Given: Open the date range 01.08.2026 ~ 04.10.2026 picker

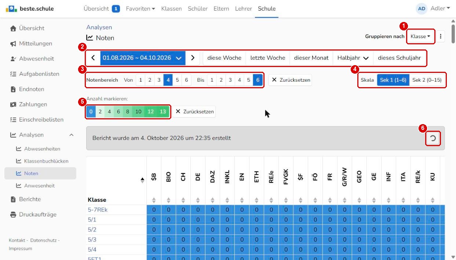Looking at the screenshot, I should pyautogui.click(x=143, y=58).
